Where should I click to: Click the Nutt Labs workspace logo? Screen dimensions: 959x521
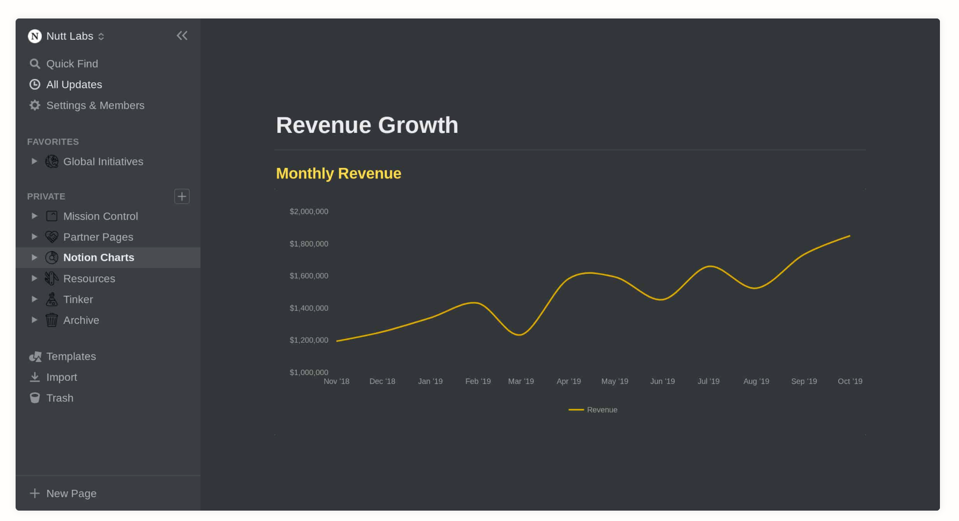click(x=35, y=36)
